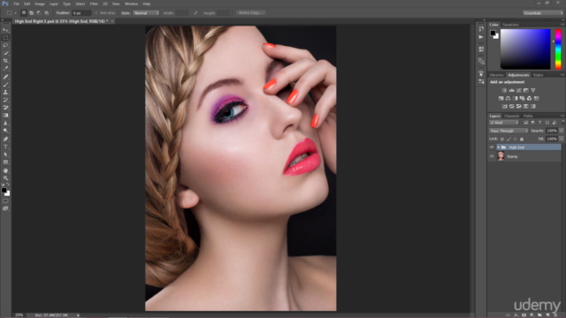The height and width of the screenshot is (318, 566).
Task: Toggle Quick Mask mode
Action: [5, 201]
